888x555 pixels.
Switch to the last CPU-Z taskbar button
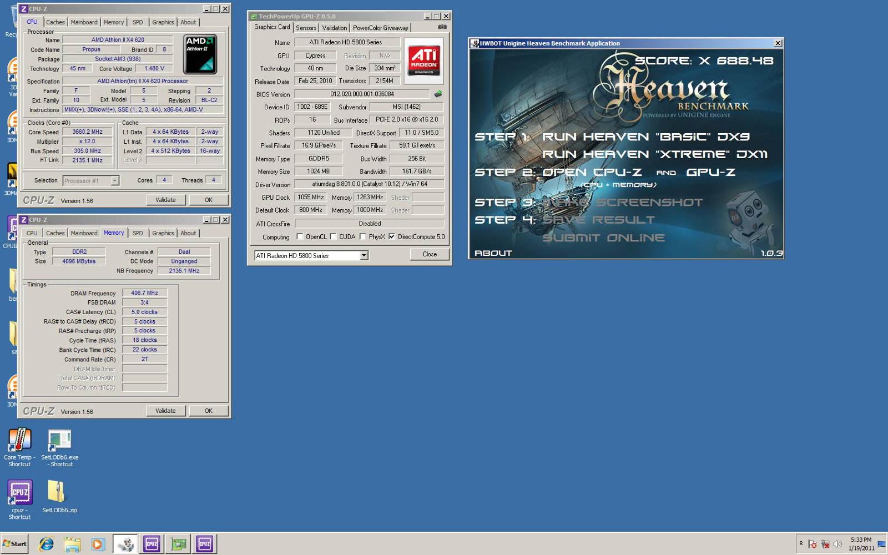click(204, 544)
